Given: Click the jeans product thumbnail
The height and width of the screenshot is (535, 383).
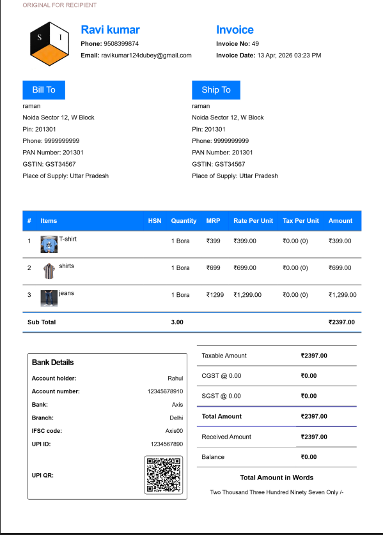Looking at the screenshot, I should [49, 298].
